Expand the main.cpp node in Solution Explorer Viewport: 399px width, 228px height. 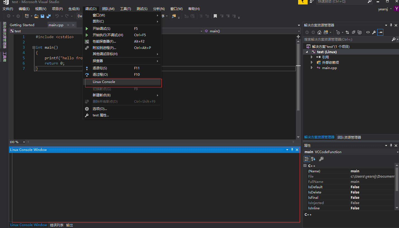click(x=312, y=68)
